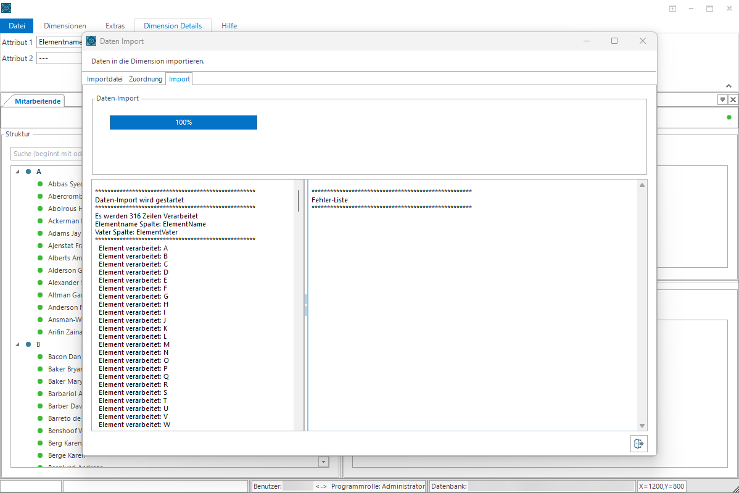
Task: Open the Attribut 2 combo box
Action: pyautogui.click(x=60, y=58)
